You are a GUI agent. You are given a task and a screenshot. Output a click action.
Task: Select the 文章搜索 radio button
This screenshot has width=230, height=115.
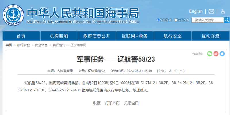[x=158, y=20]
